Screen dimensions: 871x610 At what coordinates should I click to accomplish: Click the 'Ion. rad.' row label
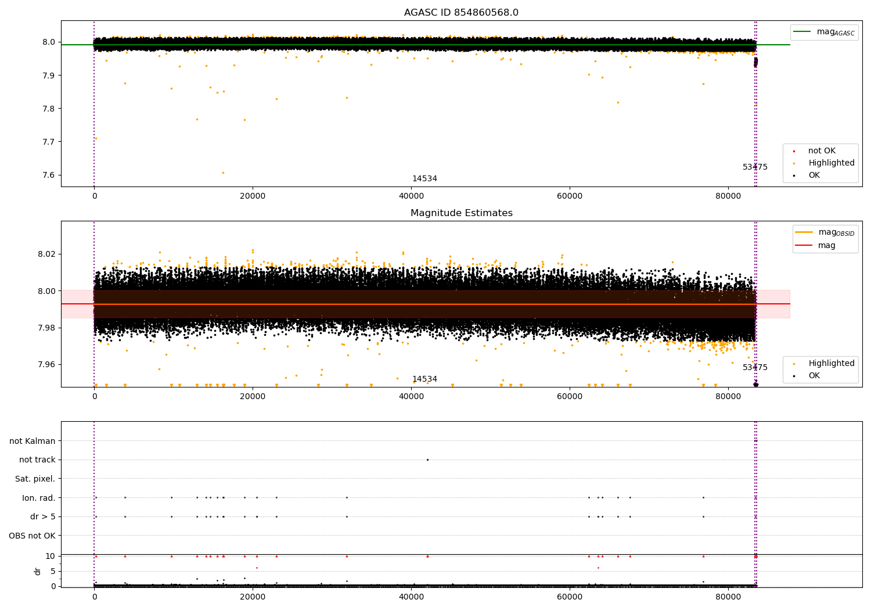[39, 498]
